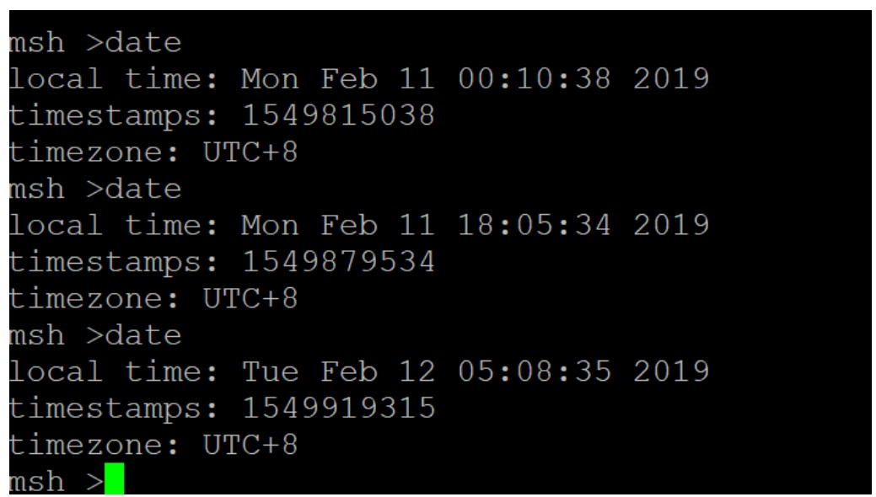The height and width of the screenshot is (497, 876).
Task: Click the first 'msh >date' command line
Action: click(x=95, y=43)
